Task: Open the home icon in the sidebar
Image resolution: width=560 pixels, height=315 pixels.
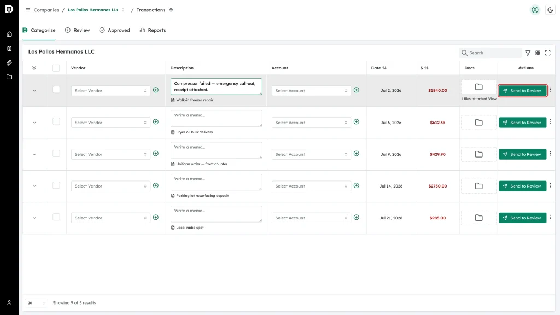Action: pos(9,34)
